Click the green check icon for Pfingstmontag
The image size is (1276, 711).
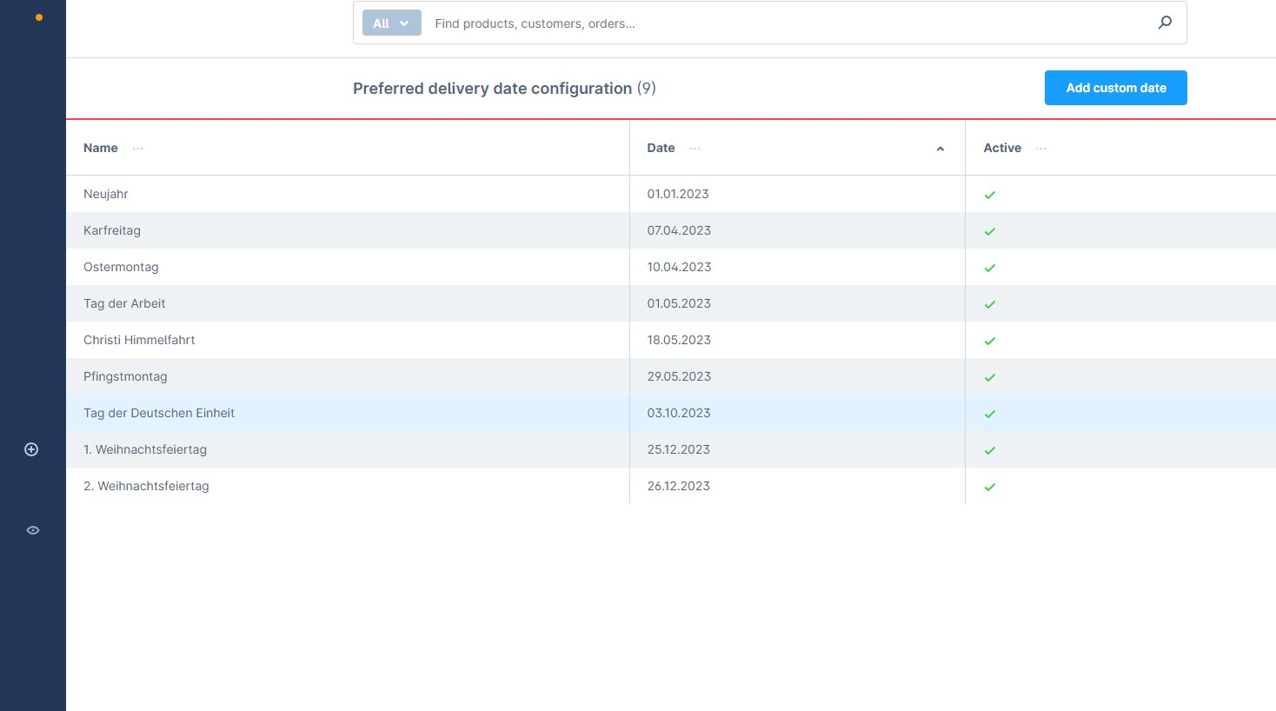pyautogui.click(x=990, y=377)
